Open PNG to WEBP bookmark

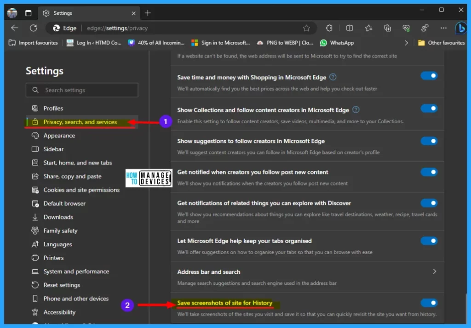tap(285, 43)
